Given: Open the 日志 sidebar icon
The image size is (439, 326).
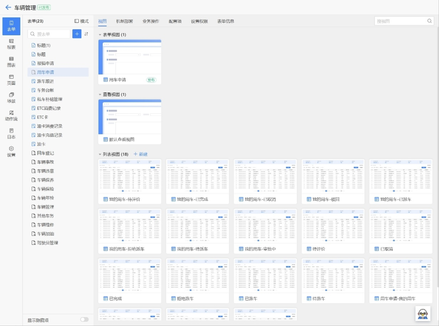Looking at the screenshot, I should pyautogui.click(x=11, y=134).
